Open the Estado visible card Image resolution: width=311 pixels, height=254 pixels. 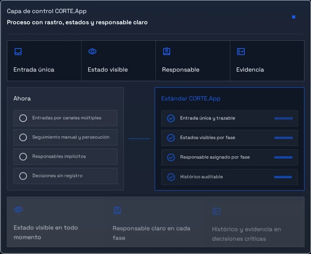(x=119, y=61)
